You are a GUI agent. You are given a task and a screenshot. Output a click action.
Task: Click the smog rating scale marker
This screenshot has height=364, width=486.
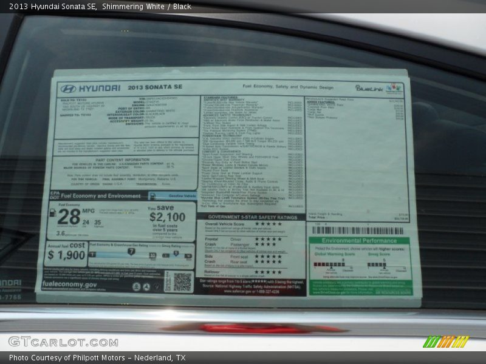(176, 254)
